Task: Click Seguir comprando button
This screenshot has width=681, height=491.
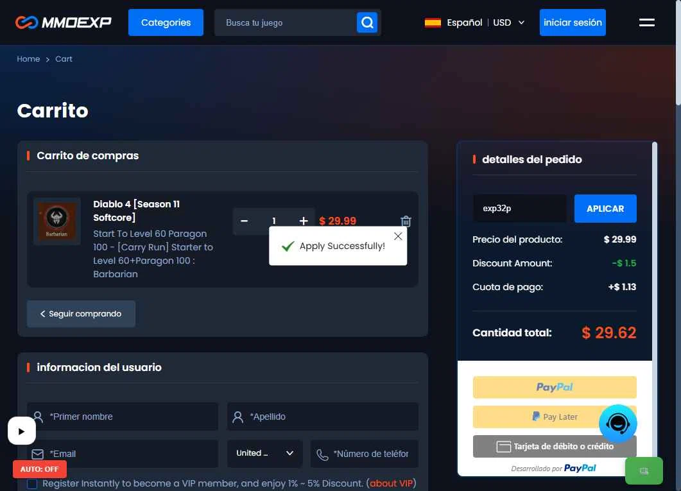Action: pyautogui.click(x=81, y=313)
